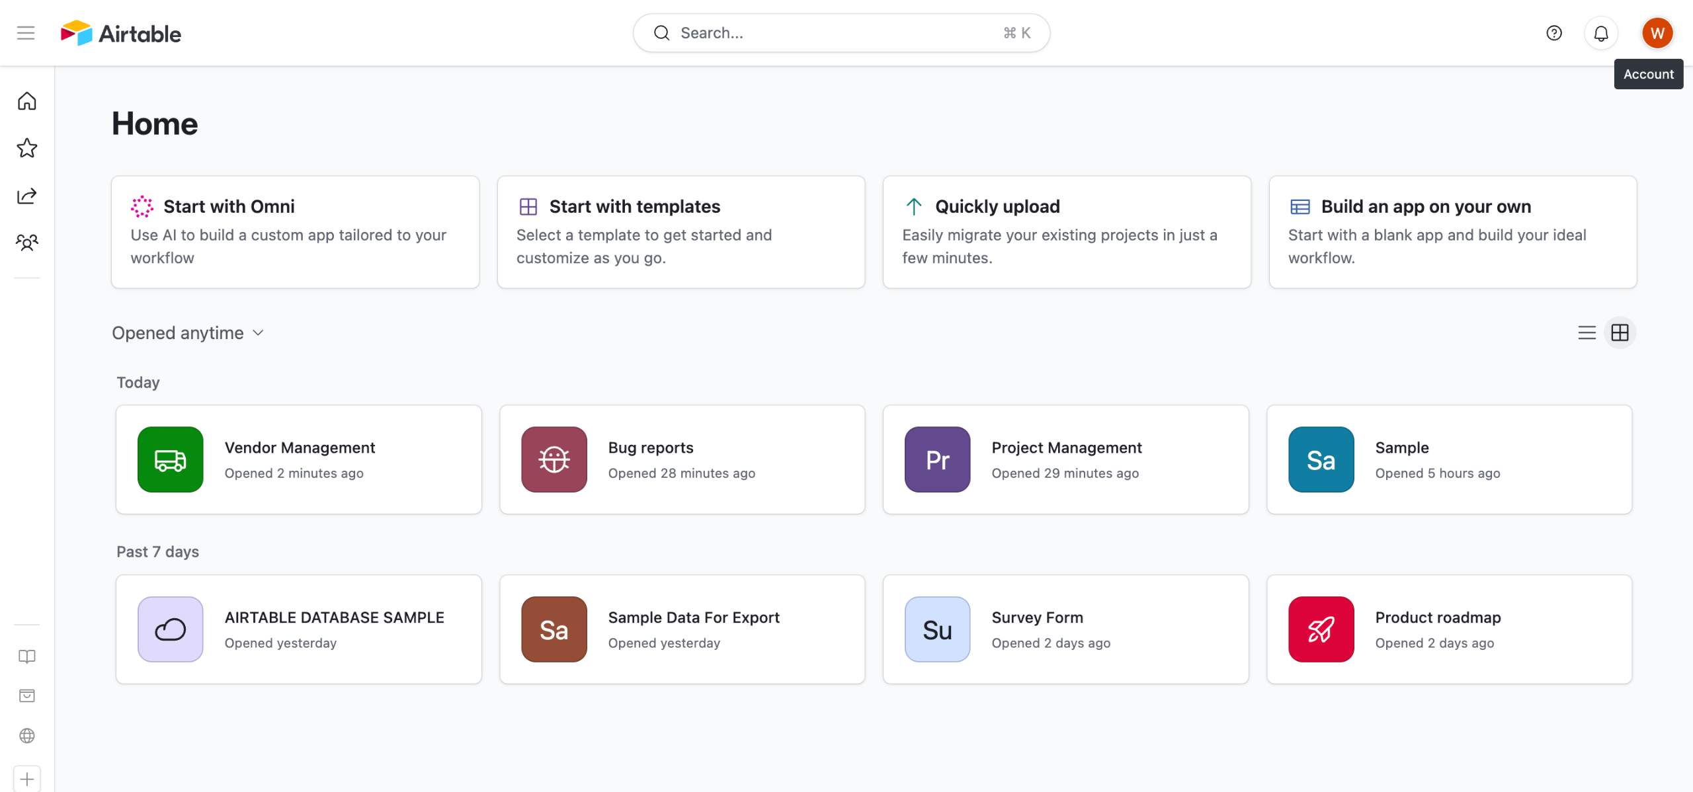
Task: Click the globe icon in the sidebar
Action: [26, 736]
